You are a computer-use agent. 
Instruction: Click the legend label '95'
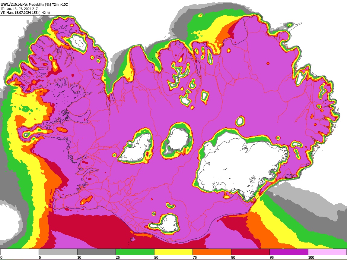[x=272, y=257]
